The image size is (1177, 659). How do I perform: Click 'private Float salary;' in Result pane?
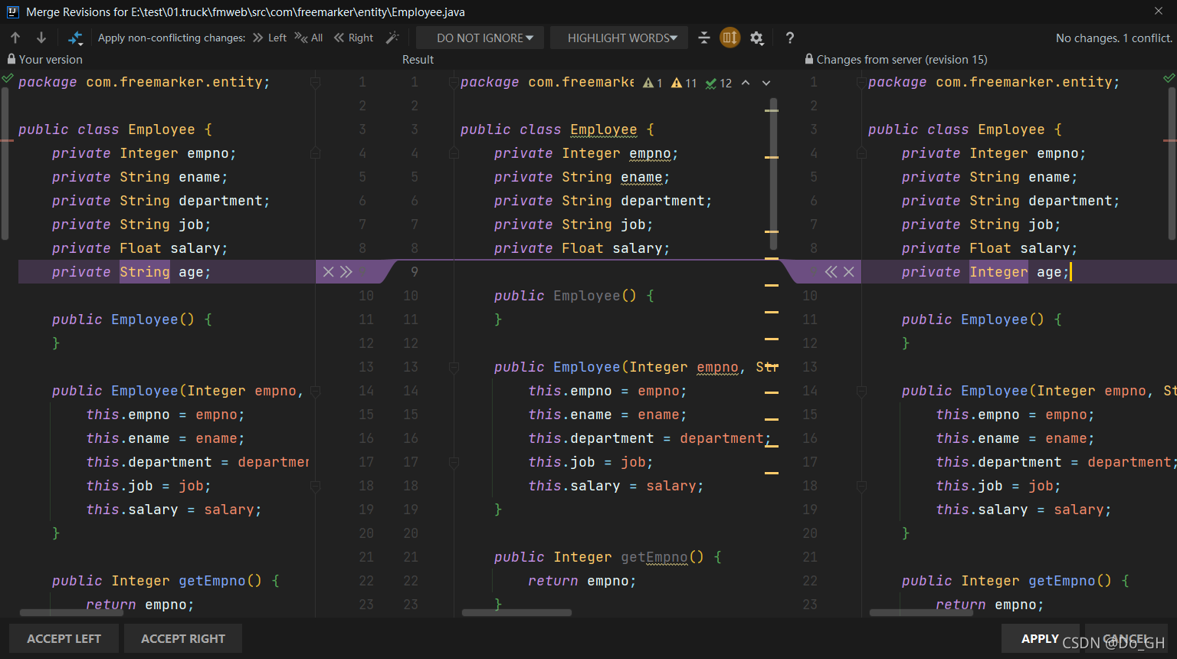(582, 248)
